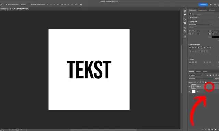The image size is (219, 131).
Task: Open the kerning Metryczne dropdown
Action: click(195, 34)
